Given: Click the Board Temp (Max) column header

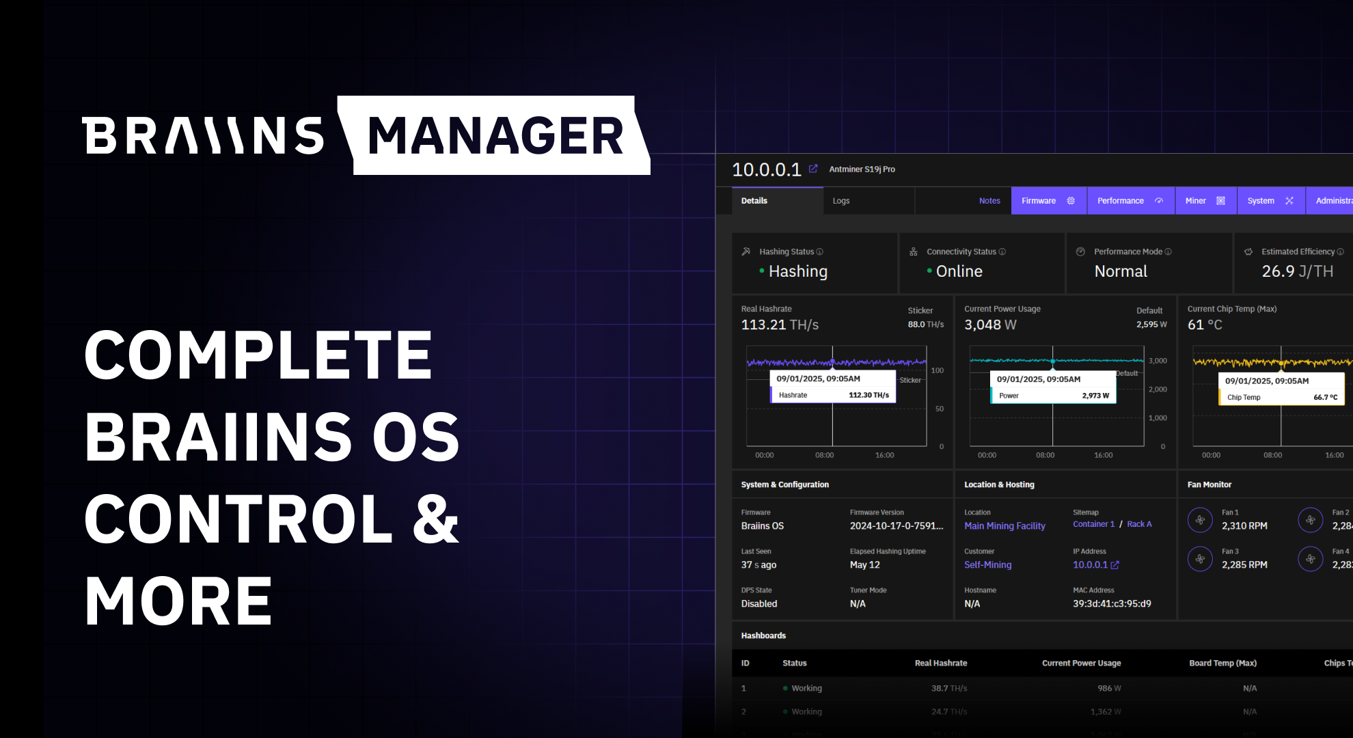Looking at the screenshot, I should pos(1222,663).
